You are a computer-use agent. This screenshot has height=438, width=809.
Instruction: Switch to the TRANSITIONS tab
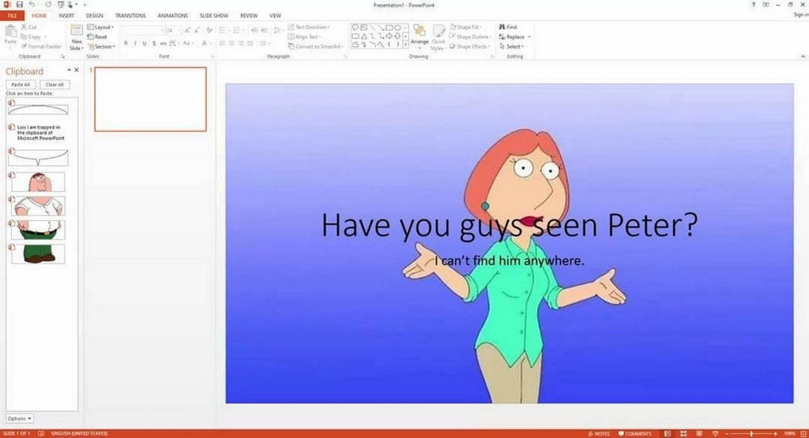click(x=130, y=15)
